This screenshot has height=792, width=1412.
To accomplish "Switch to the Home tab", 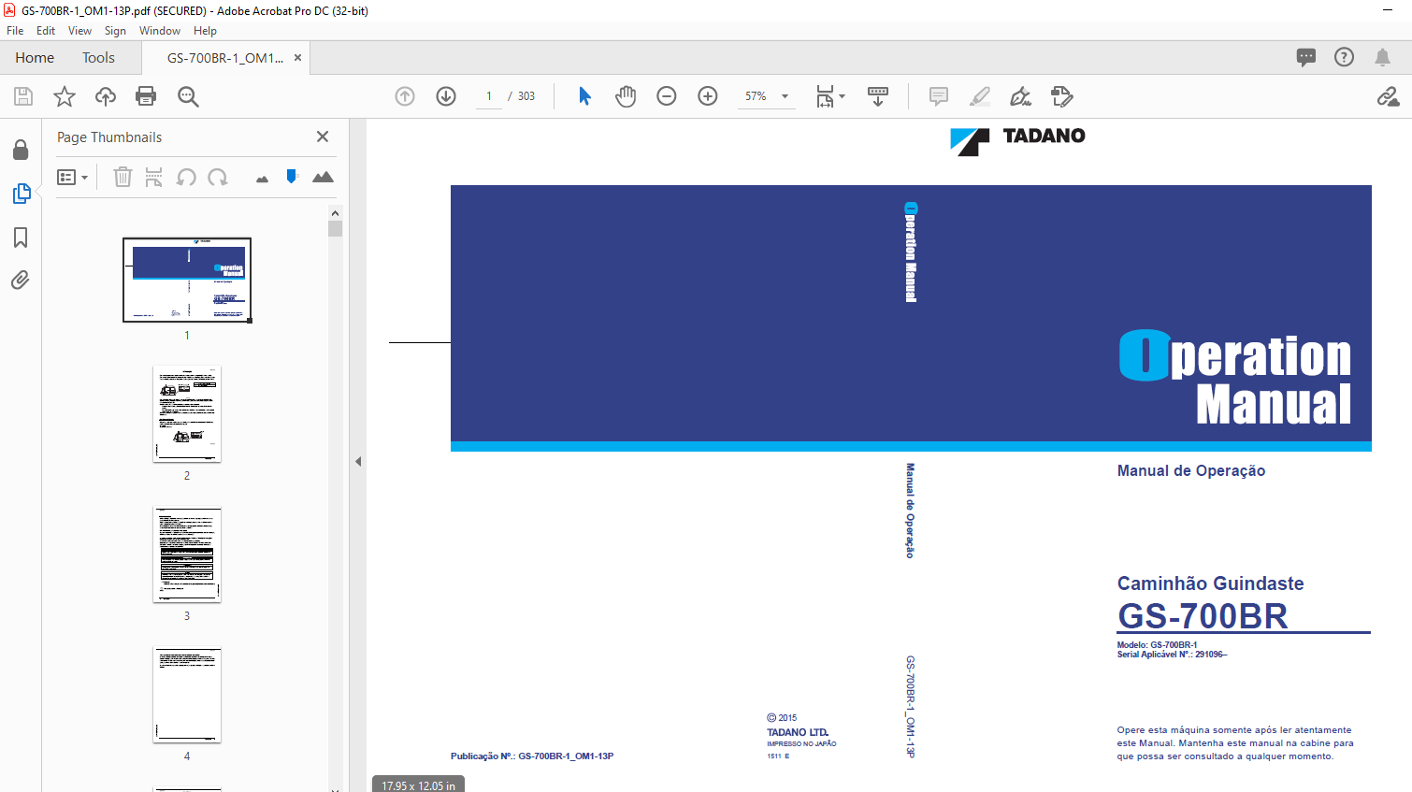I will (35, 58).
